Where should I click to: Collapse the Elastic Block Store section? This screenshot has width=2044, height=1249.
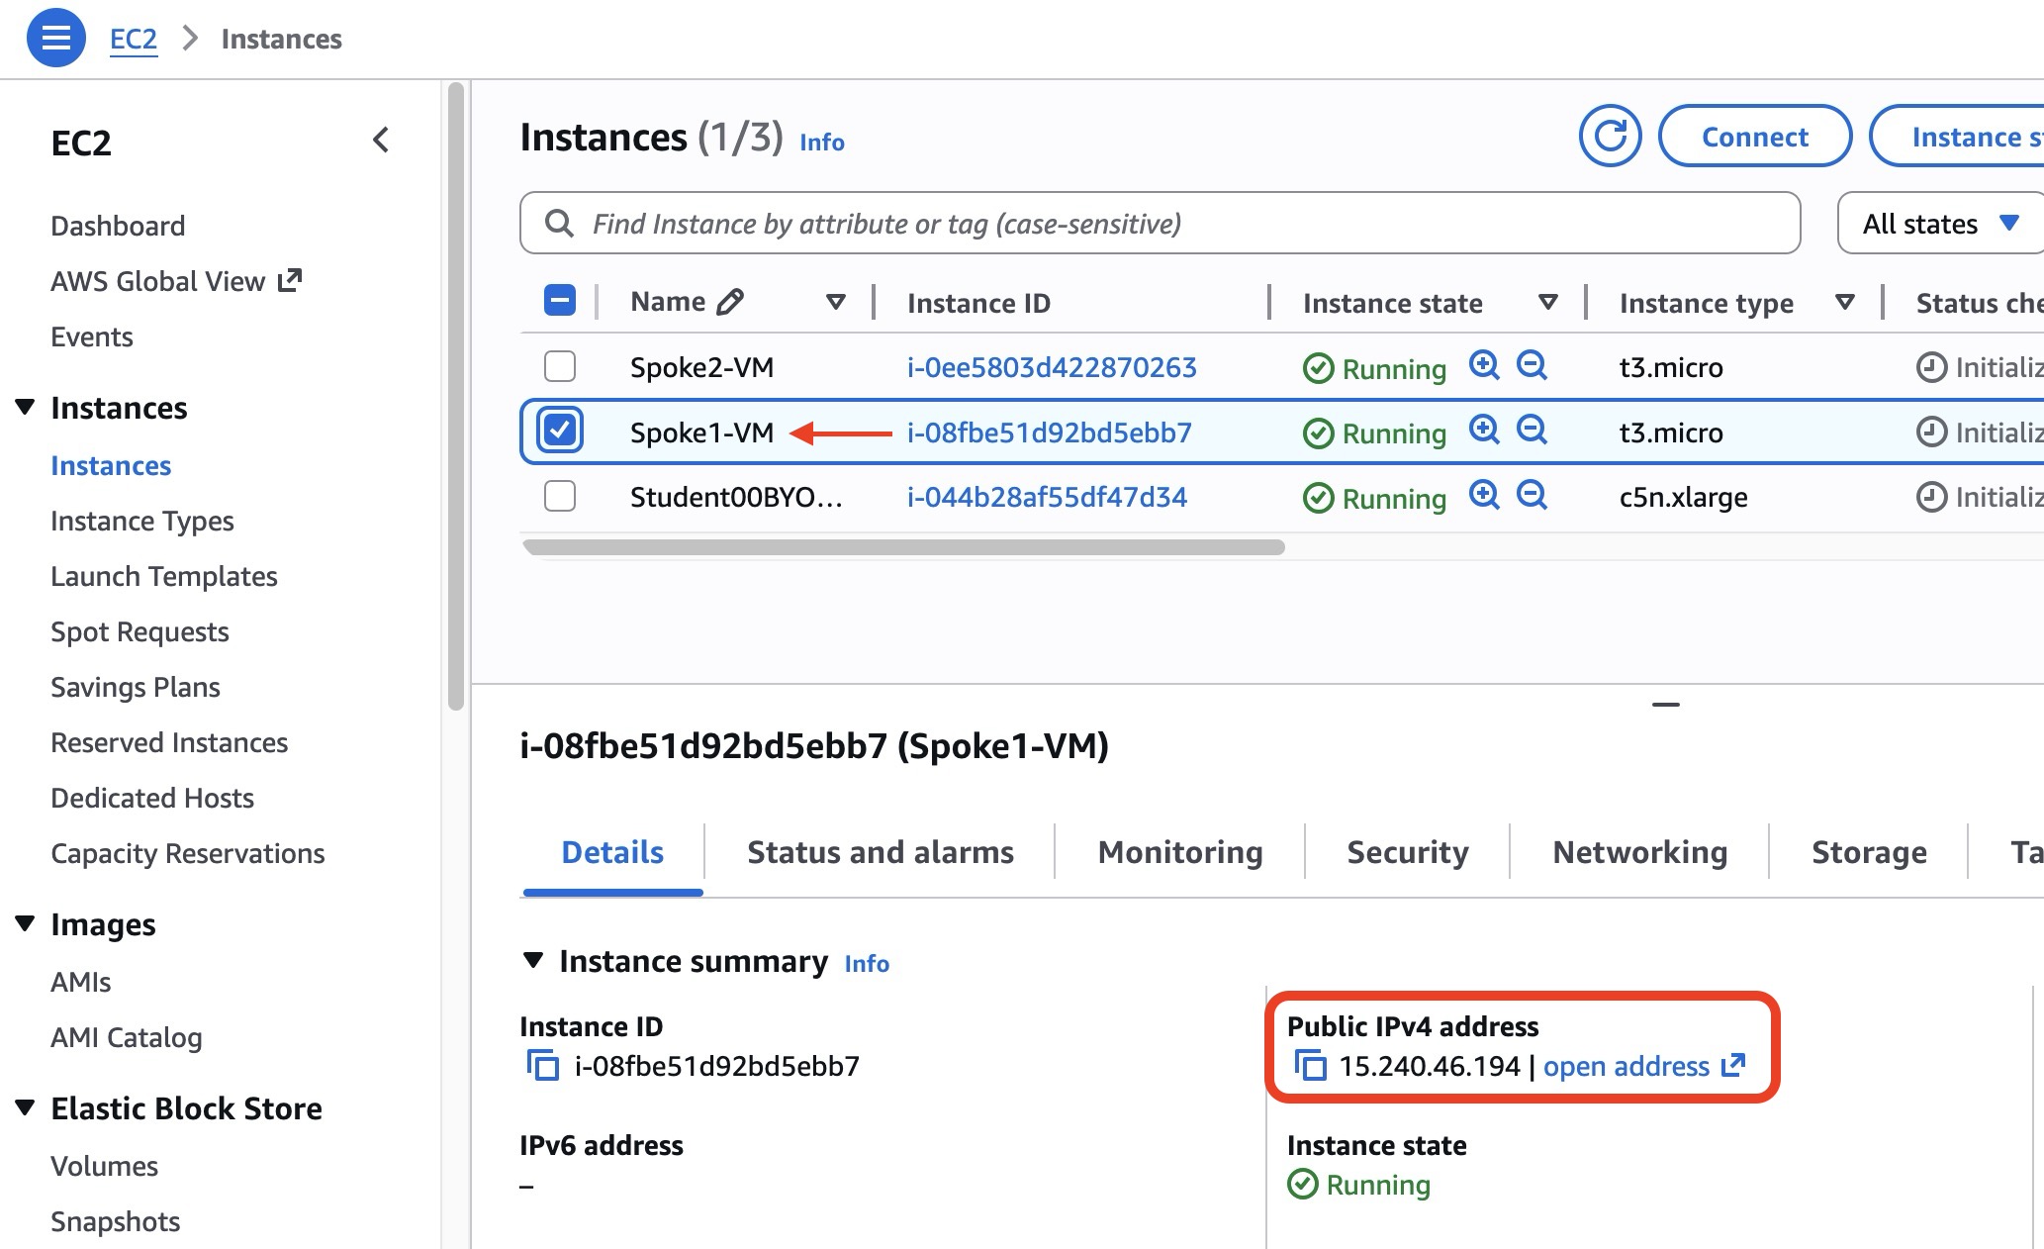coord(26,1107)
